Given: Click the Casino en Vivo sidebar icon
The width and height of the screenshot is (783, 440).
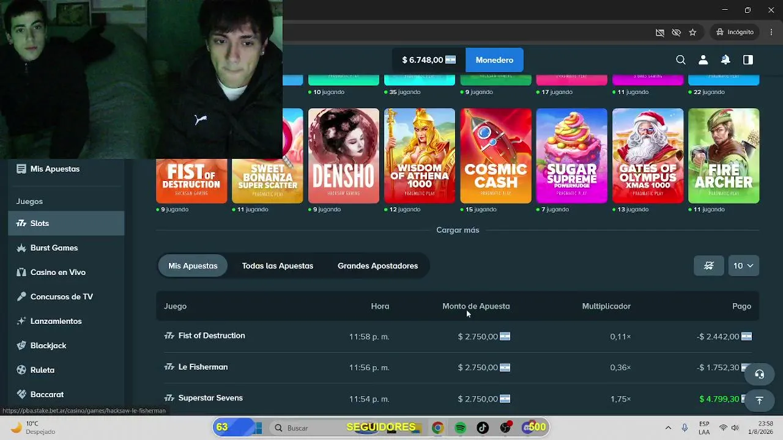Looking at the screenshot, I should [x=21, y=272].
